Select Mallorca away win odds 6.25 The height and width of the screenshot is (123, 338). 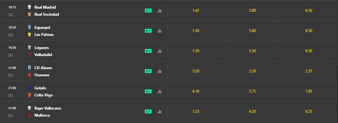coord(309,112)
